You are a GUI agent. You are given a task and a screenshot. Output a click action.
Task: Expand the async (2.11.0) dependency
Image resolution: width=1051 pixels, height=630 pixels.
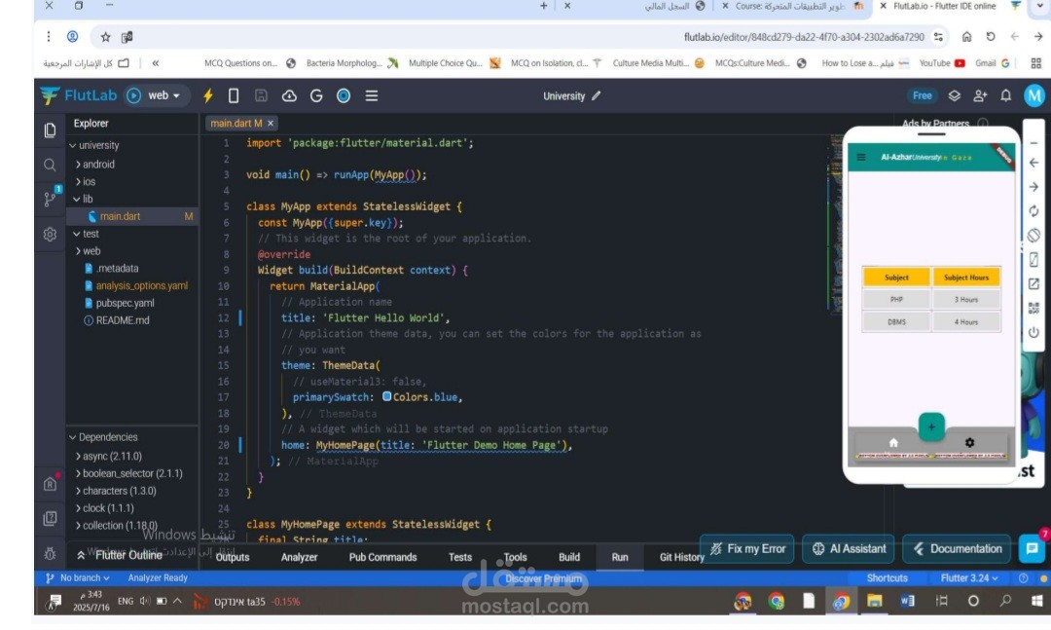[109, 456]
